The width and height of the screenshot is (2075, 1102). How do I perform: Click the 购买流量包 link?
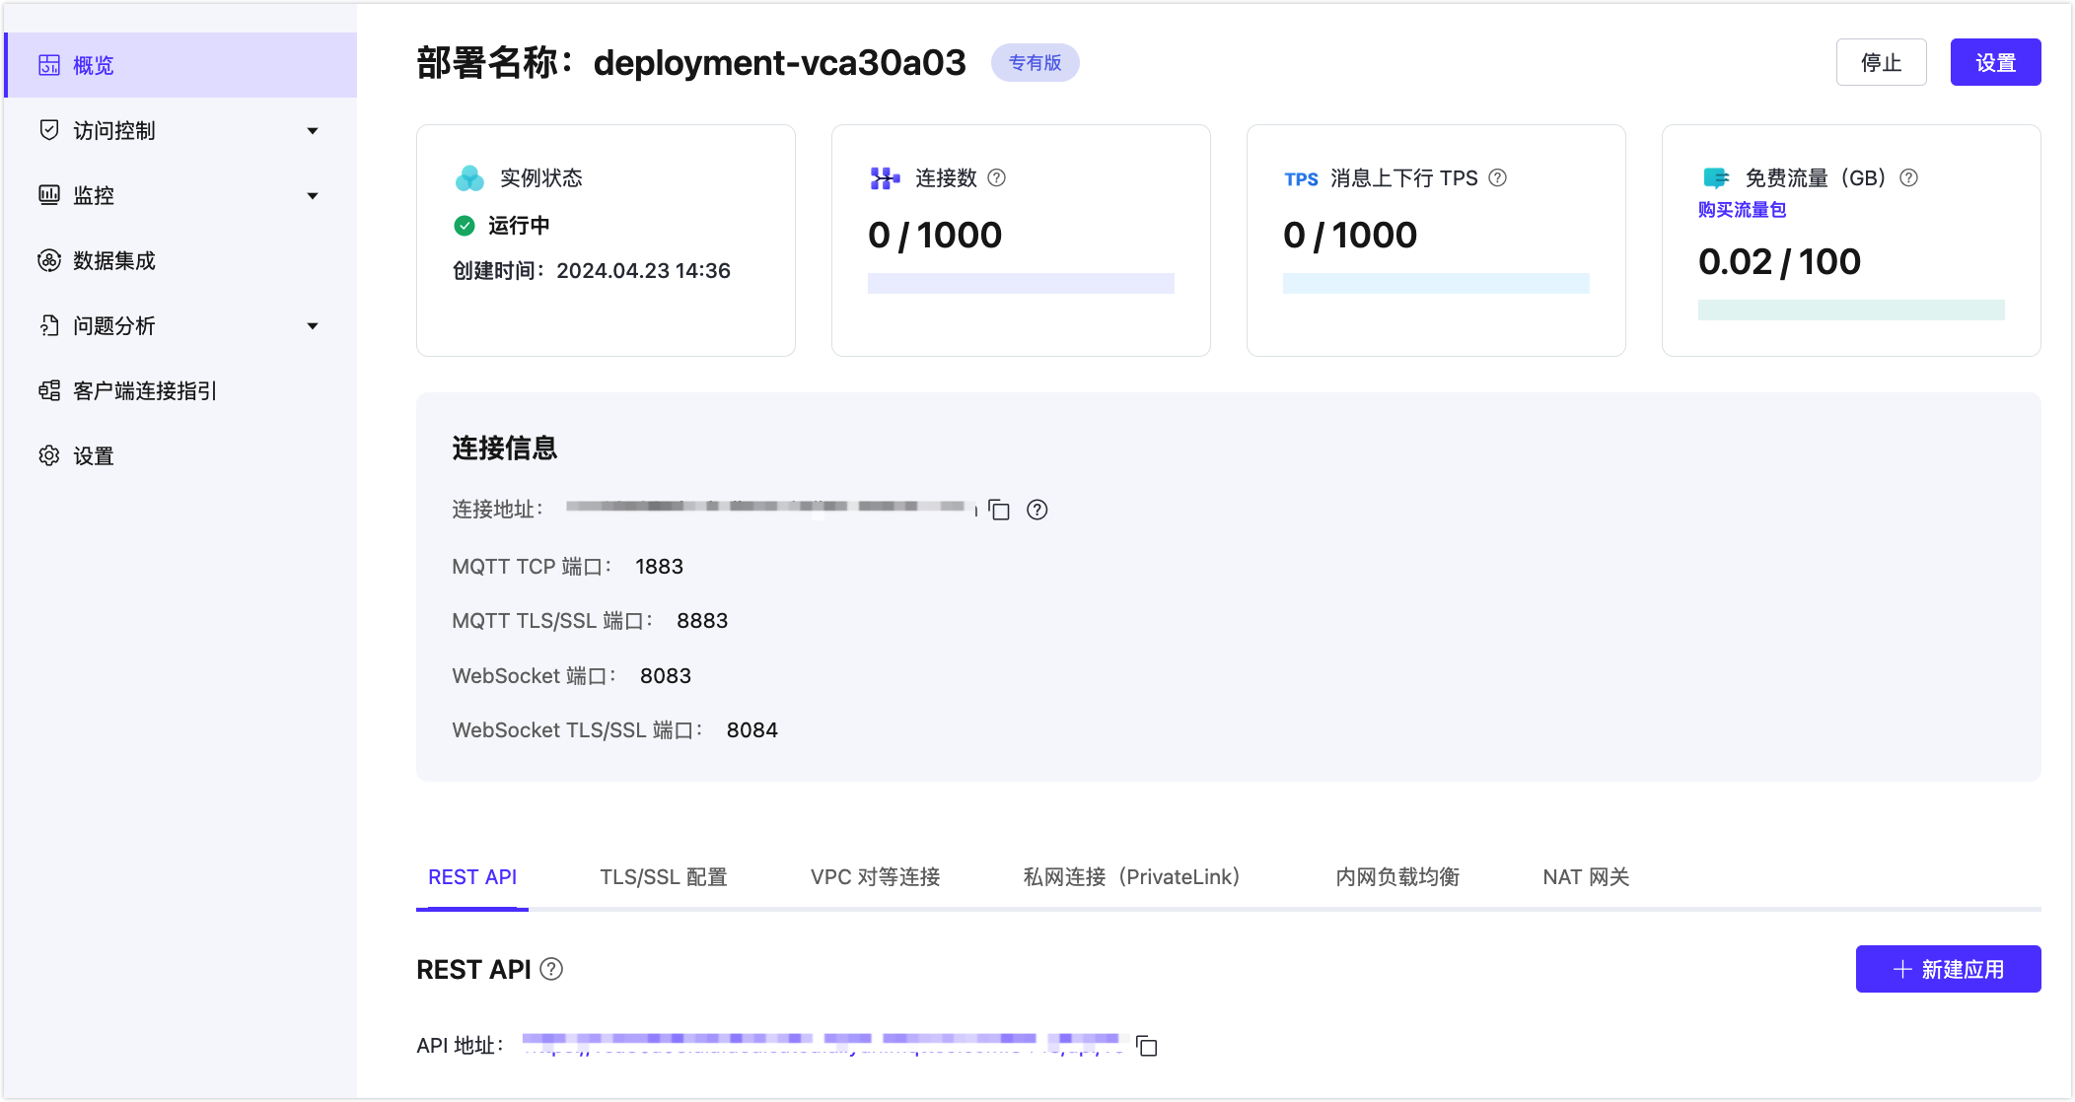(x=1742, y=209)
